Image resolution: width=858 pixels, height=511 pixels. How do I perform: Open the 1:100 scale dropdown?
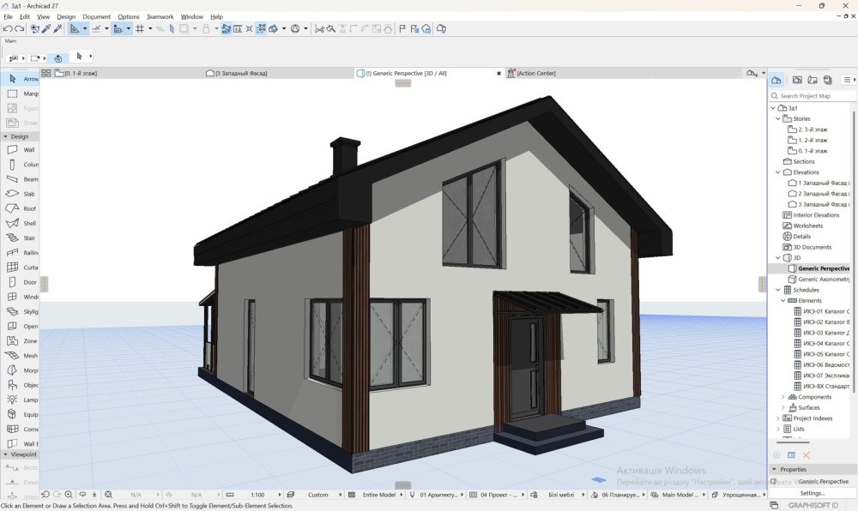tap(257, 495)
